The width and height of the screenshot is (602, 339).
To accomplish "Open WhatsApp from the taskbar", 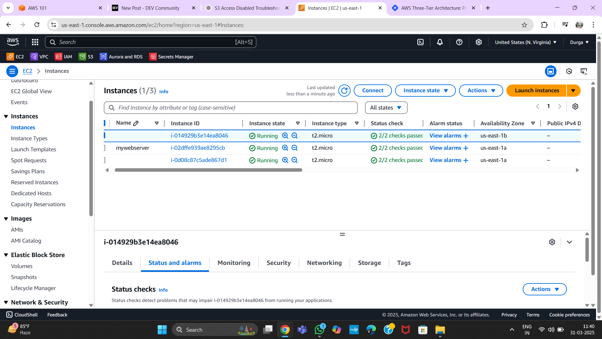I will (319, 330).
